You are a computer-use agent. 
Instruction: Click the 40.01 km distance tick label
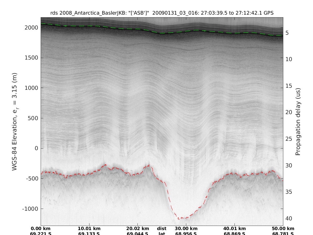(x=234, y=228)
